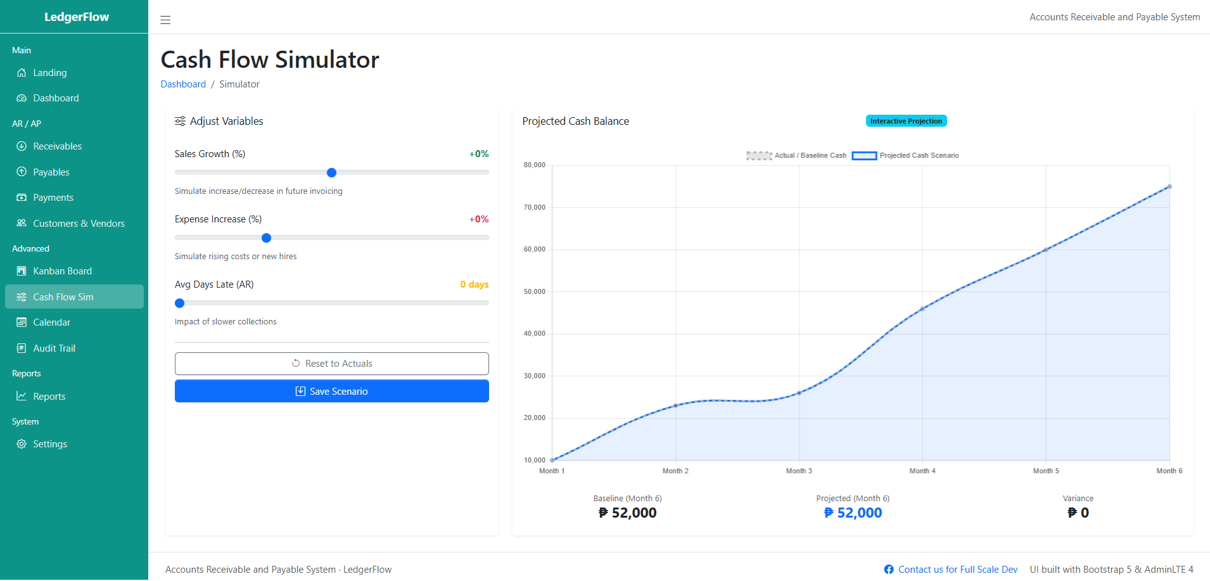Open the Kanban Board icon
Image resolution: width=1210 pixels, height=581 pixels.
21,271
